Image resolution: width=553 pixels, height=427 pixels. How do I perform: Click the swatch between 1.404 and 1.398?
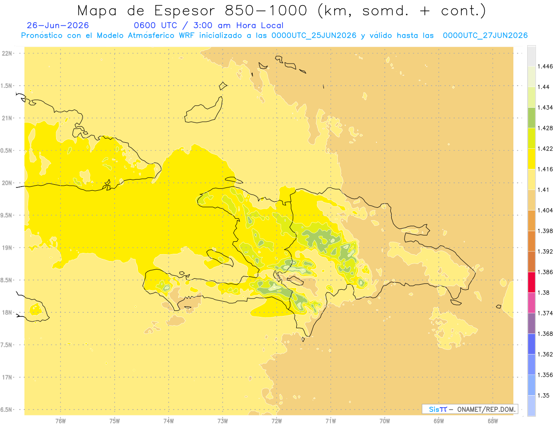pos(532,221)
